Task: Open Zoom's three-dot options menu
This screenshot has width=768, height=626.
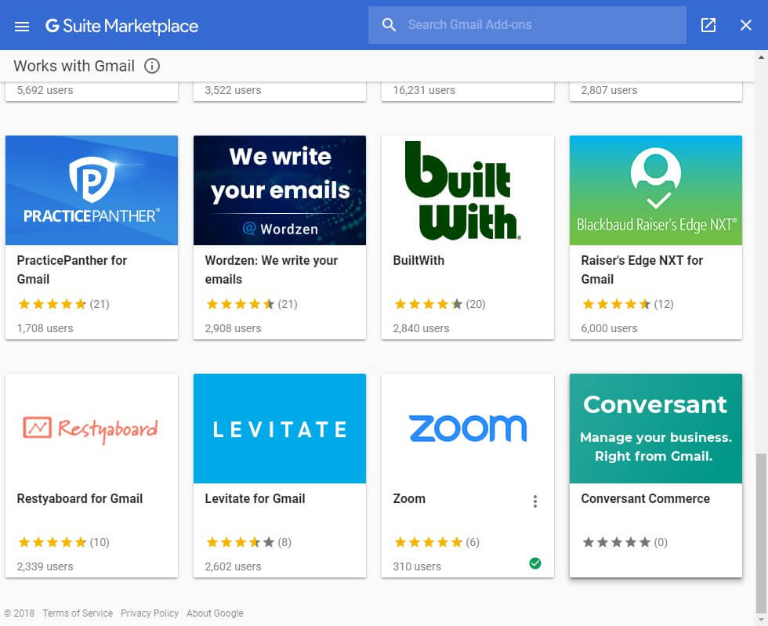Action: (x=534, y=501)
